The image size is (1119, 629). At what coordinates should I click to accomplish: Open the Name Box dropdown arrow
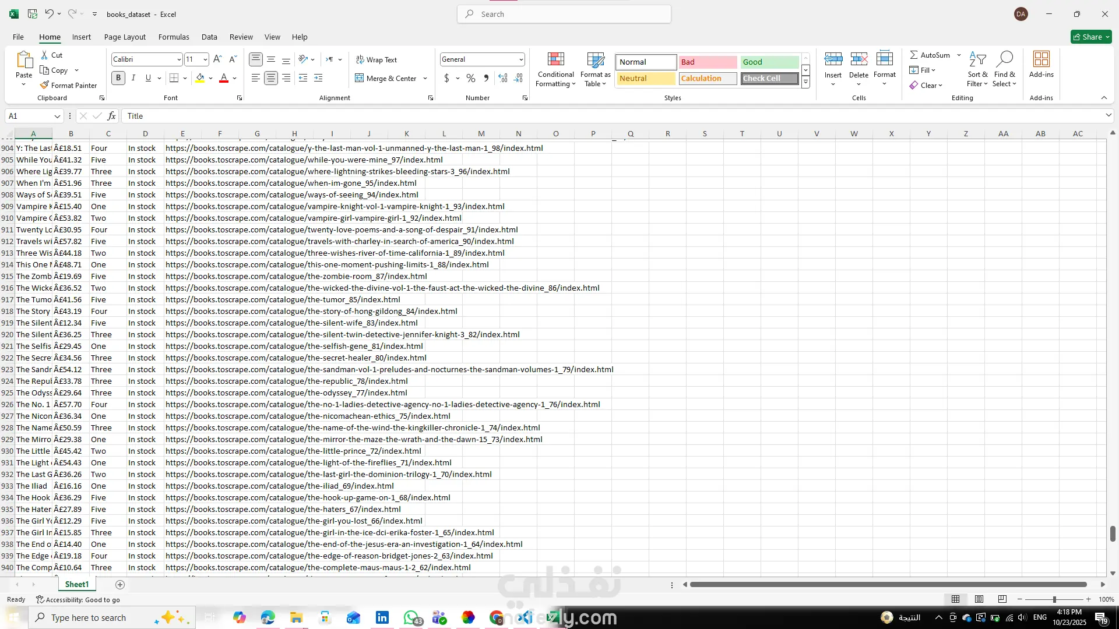click(57, 116)
